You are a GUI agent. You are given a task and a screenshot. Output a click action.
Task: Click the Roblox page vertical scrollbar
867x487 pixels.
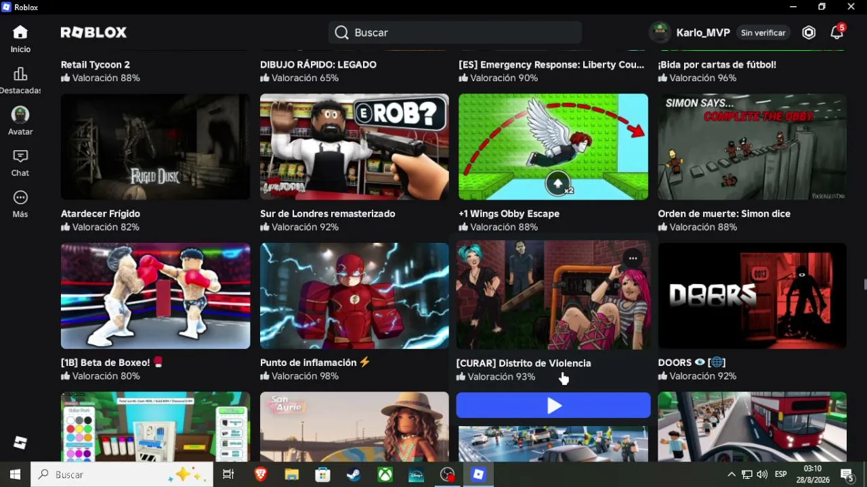[864, 284]
